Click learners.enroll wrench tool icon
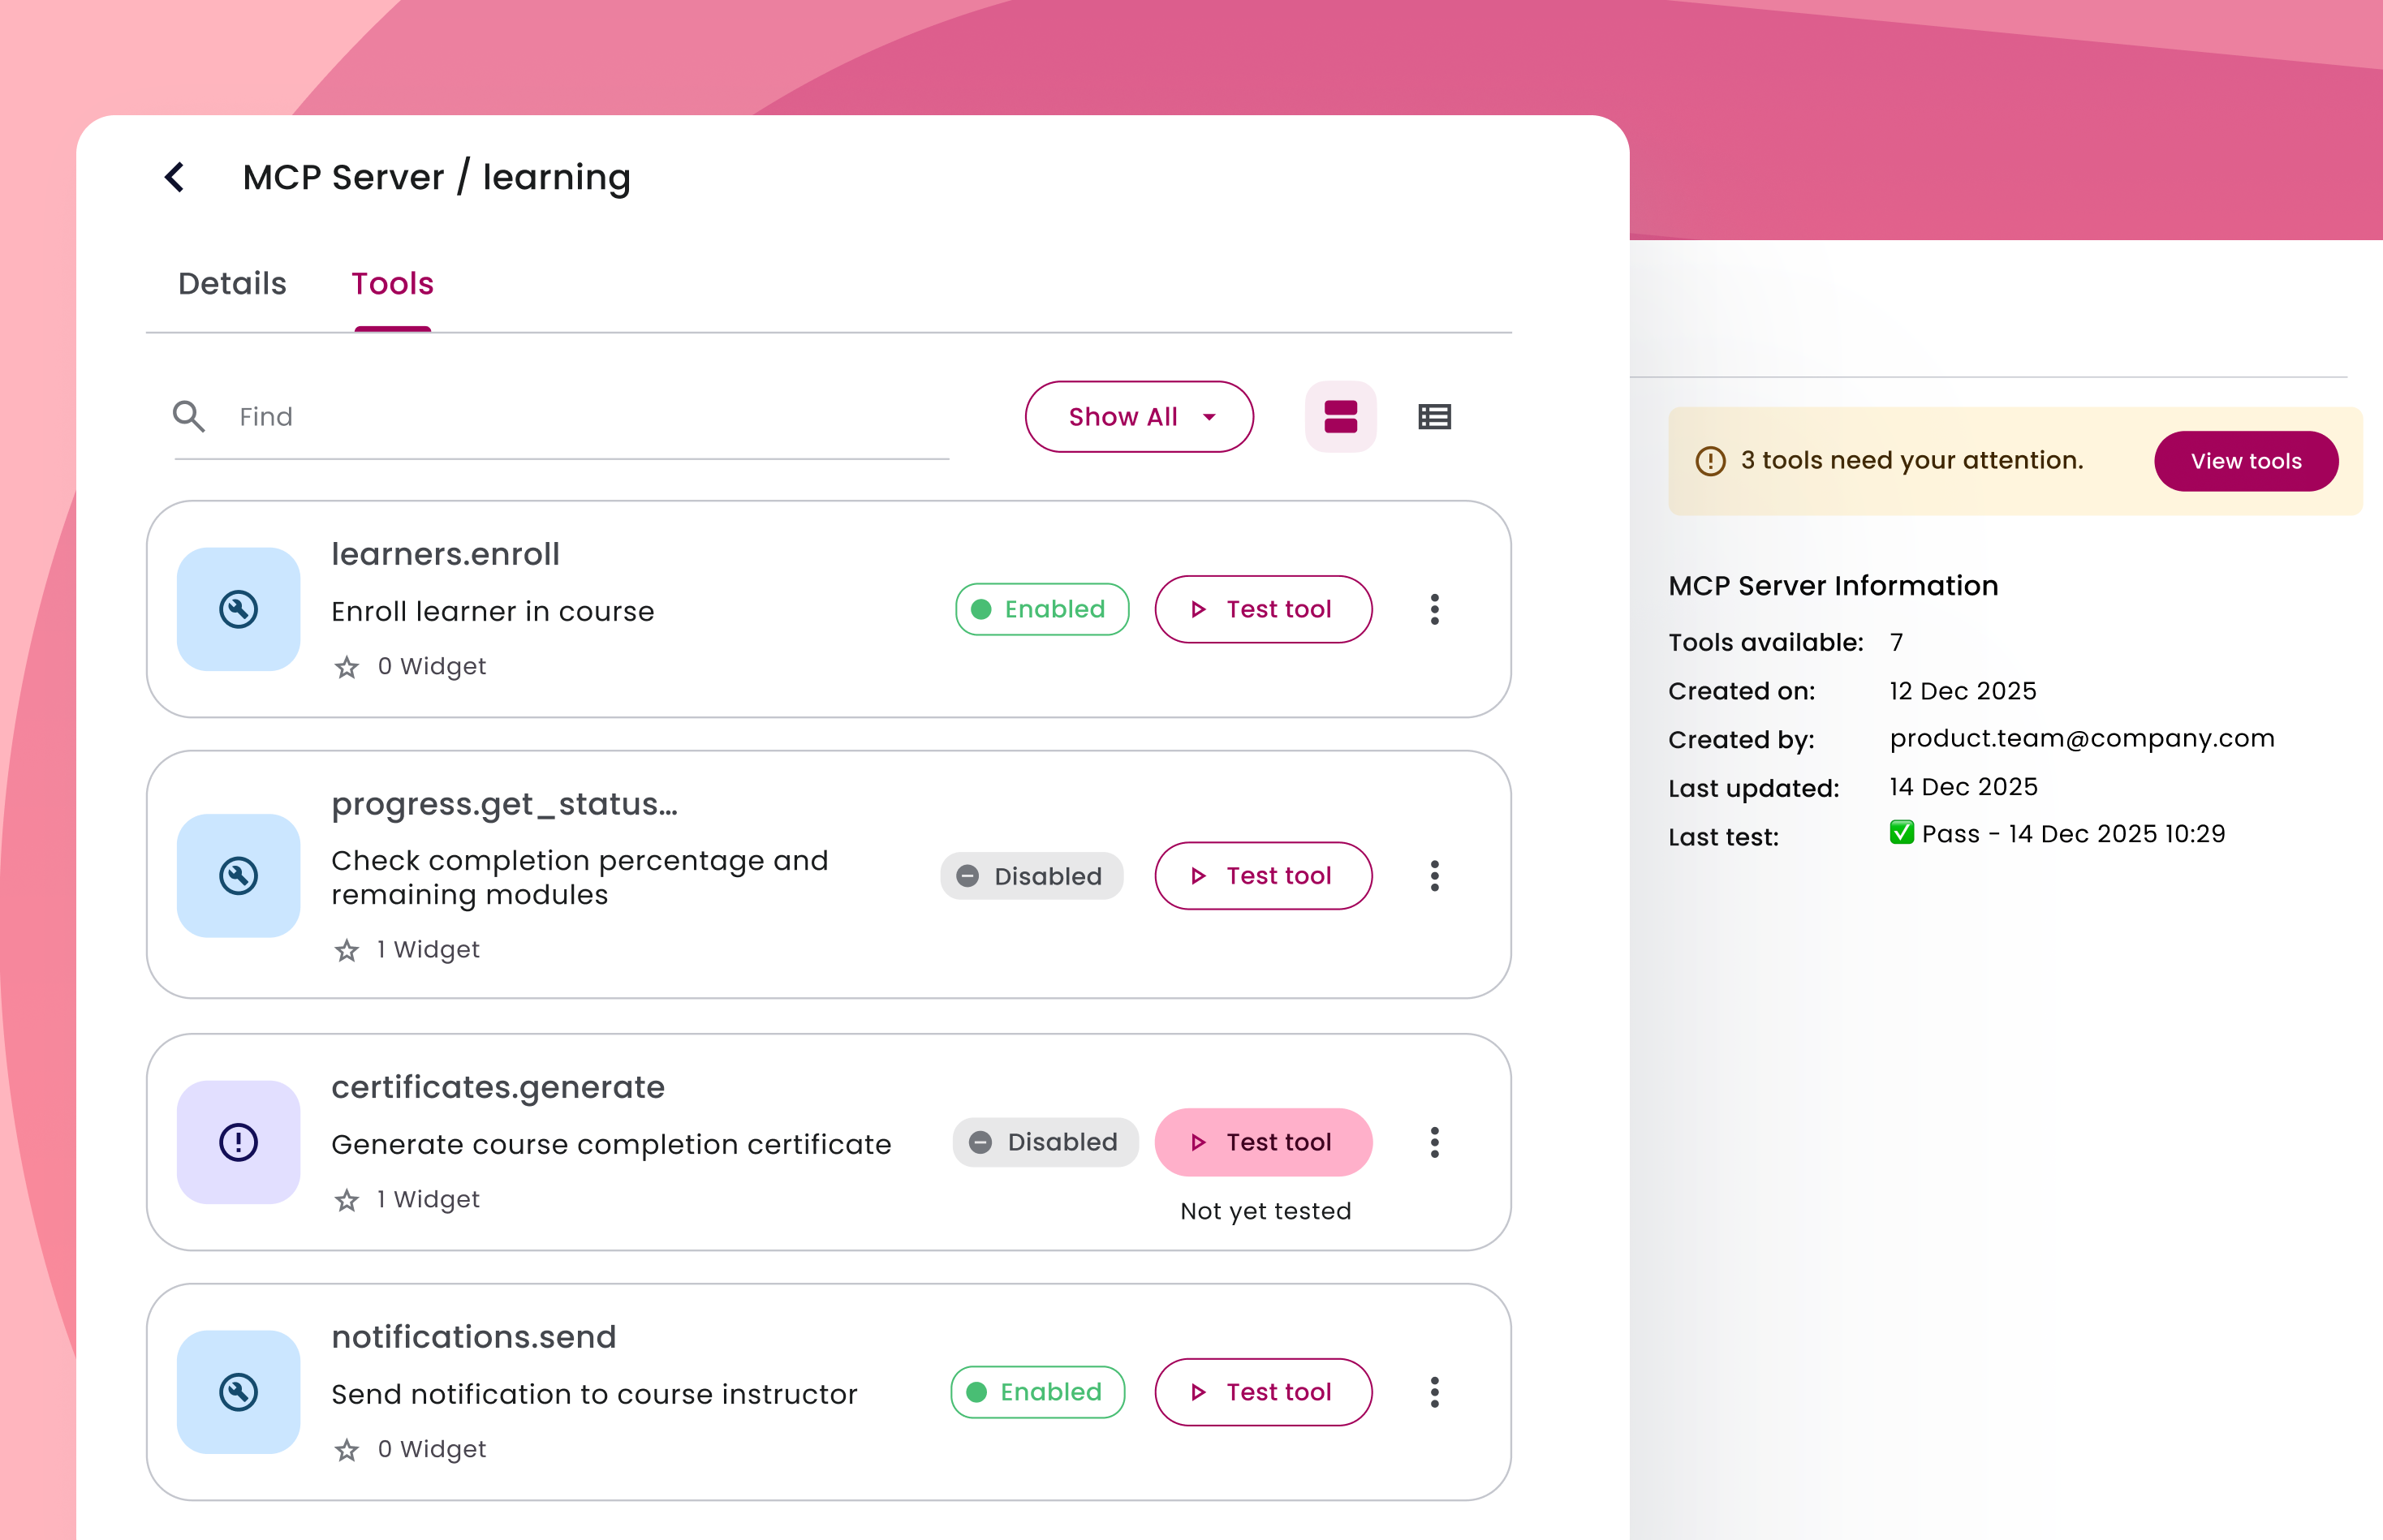This screenshot has width=2383, height=1540. click(238, 609)
